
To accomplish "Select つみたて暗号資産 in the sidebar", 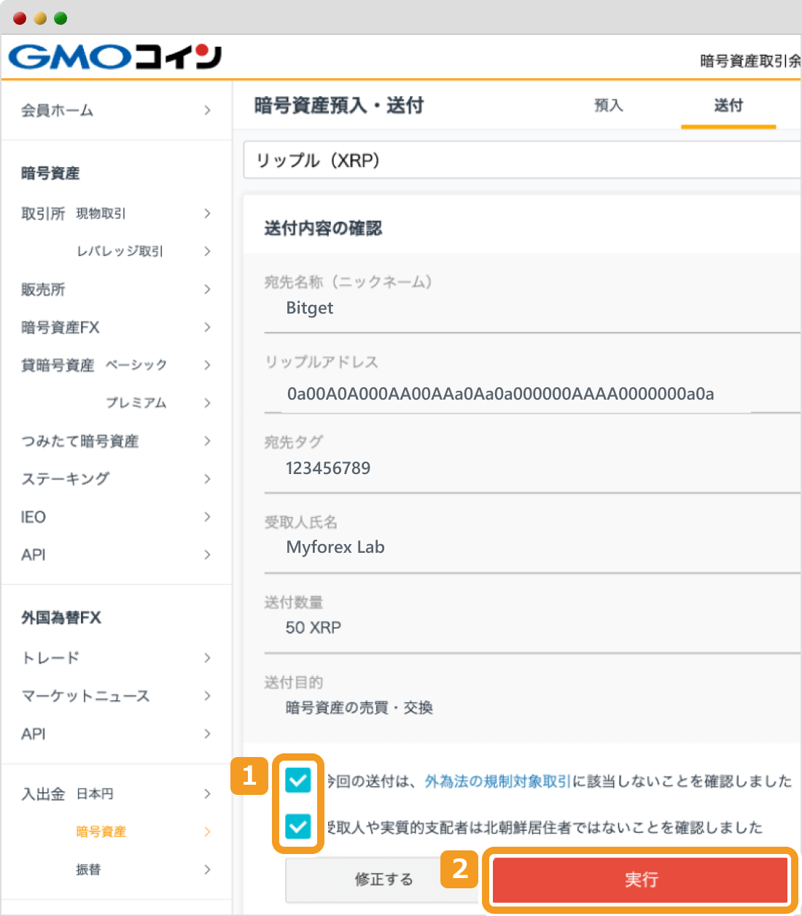I will (80, 441).
